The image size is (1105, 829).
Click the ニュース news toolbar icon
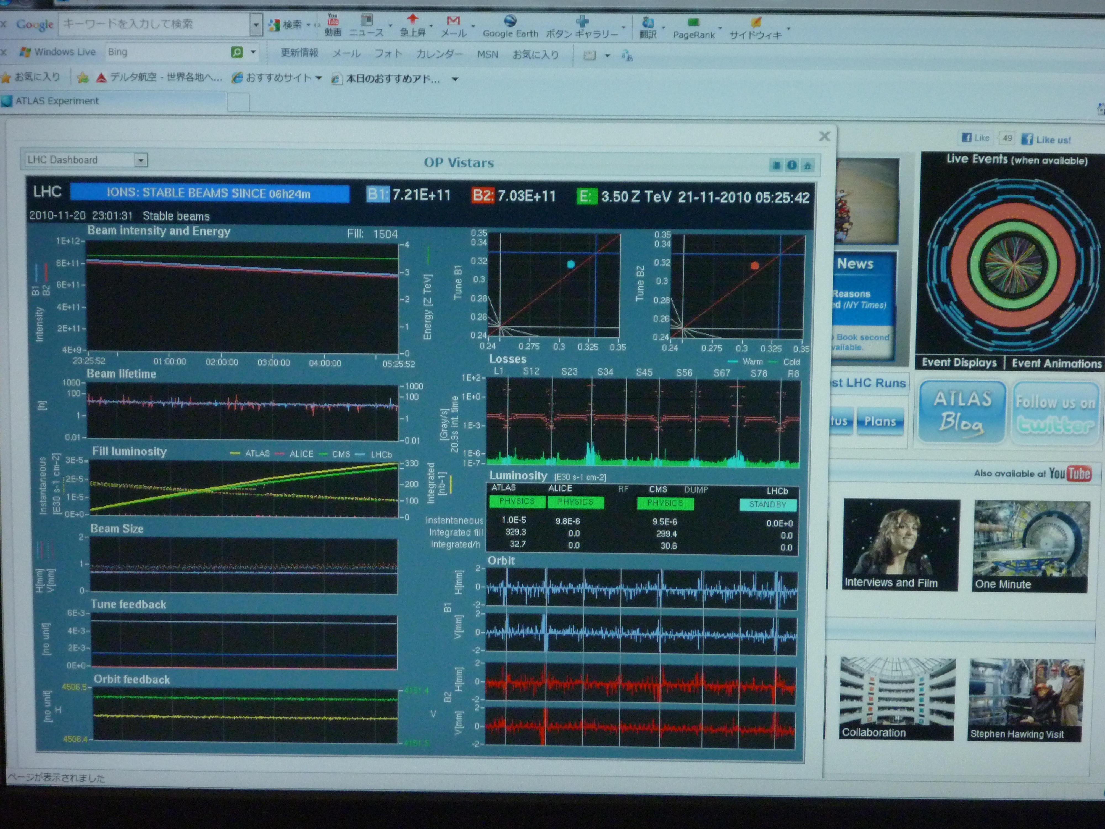coord(366,26)
